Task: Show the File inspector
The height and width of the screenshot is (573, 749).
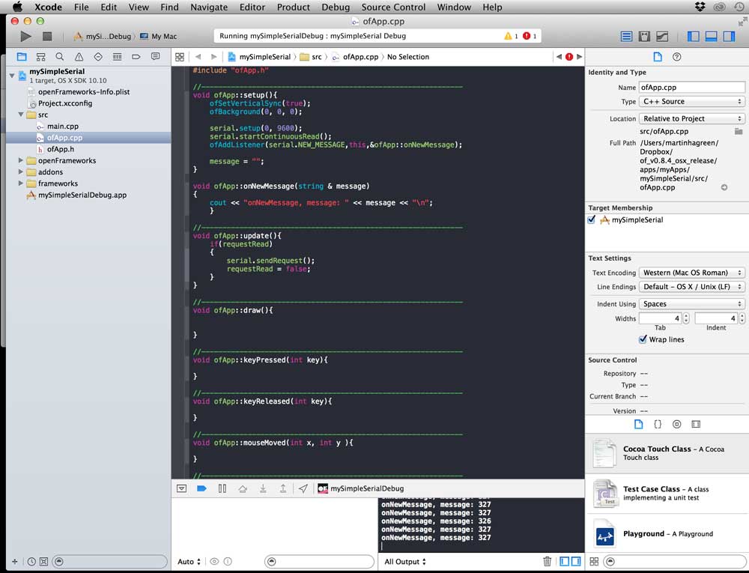Action: coord(658,57)
